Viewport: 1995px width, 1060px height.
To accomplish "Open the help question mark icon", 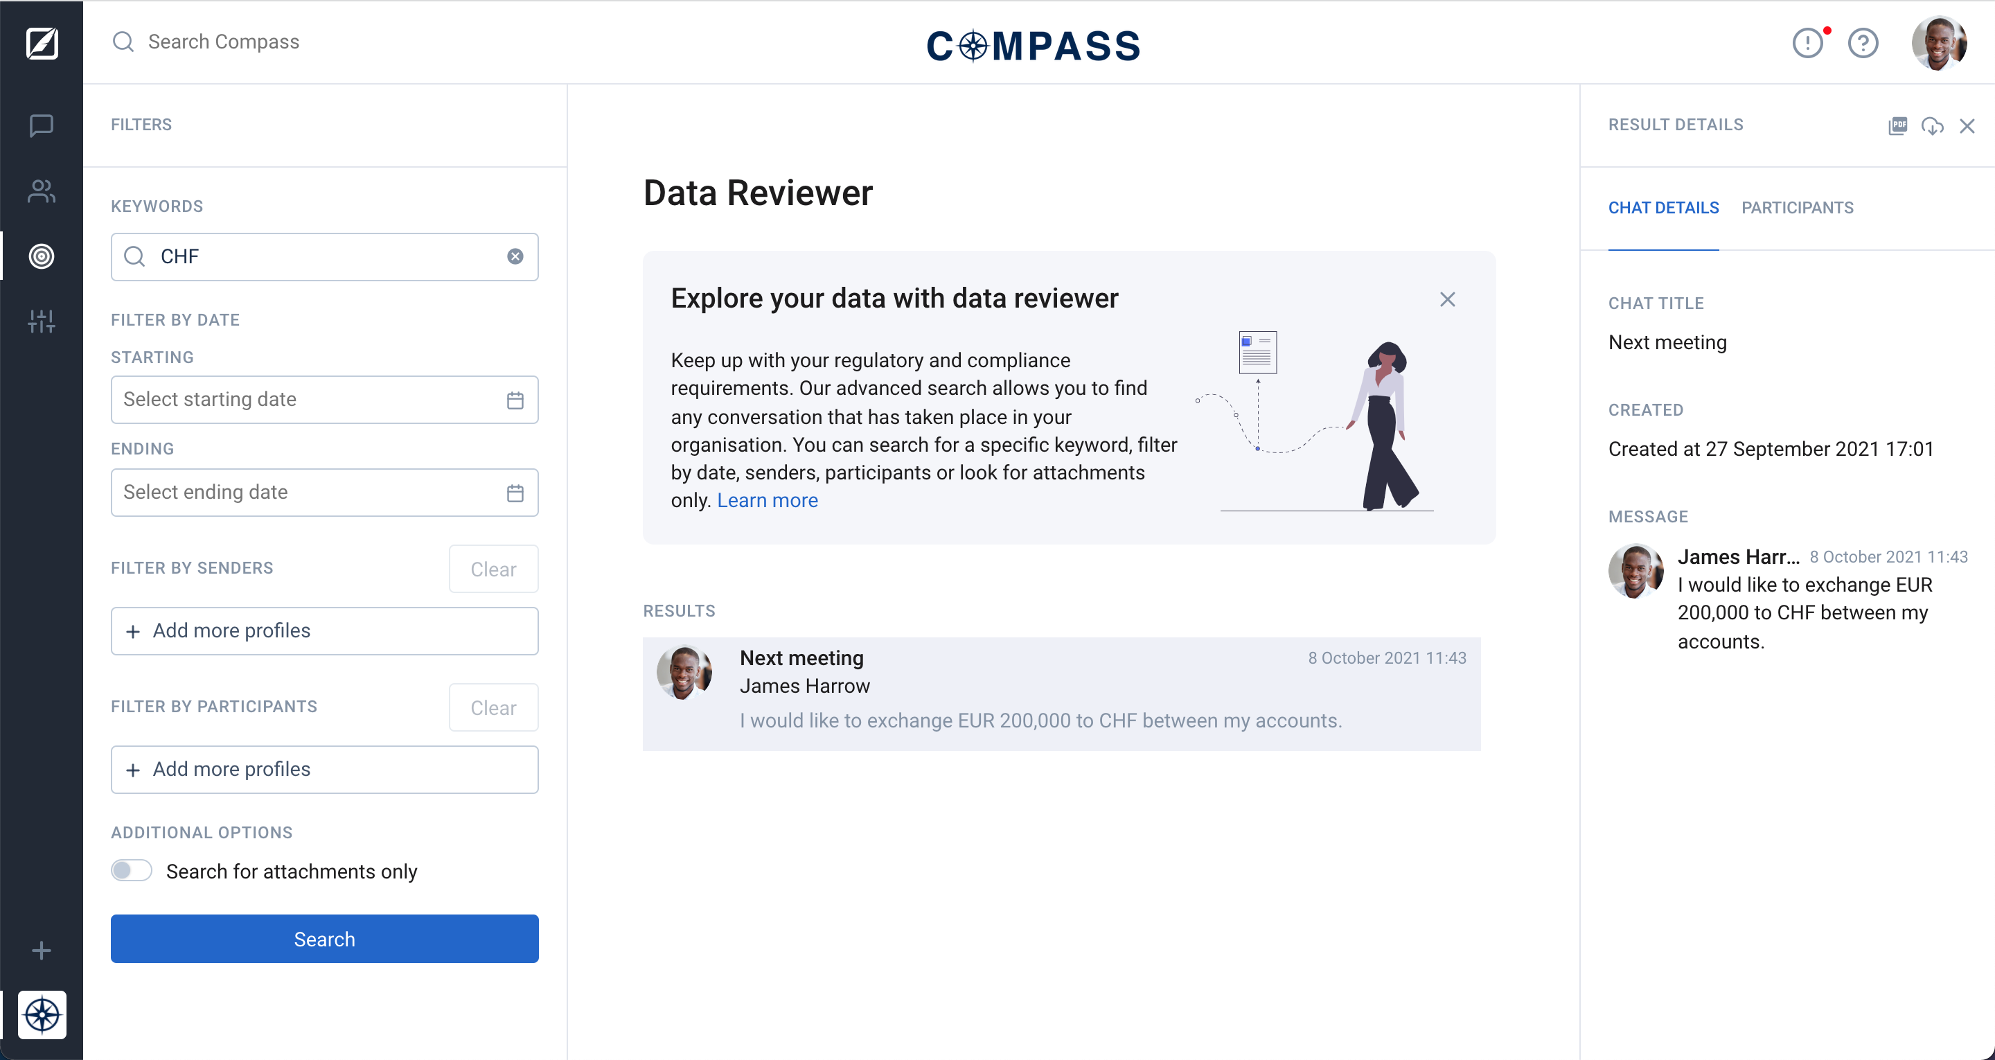I will (x=1863, y=43).
